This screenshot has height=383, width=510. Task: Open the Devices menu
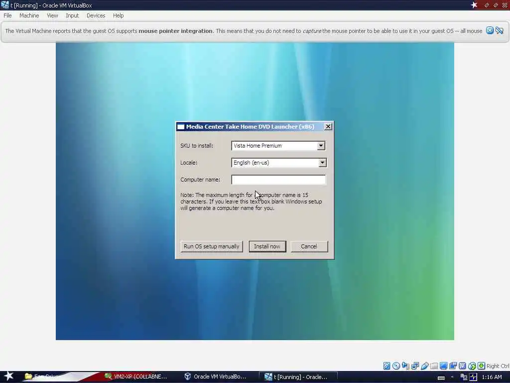[96, 15]
